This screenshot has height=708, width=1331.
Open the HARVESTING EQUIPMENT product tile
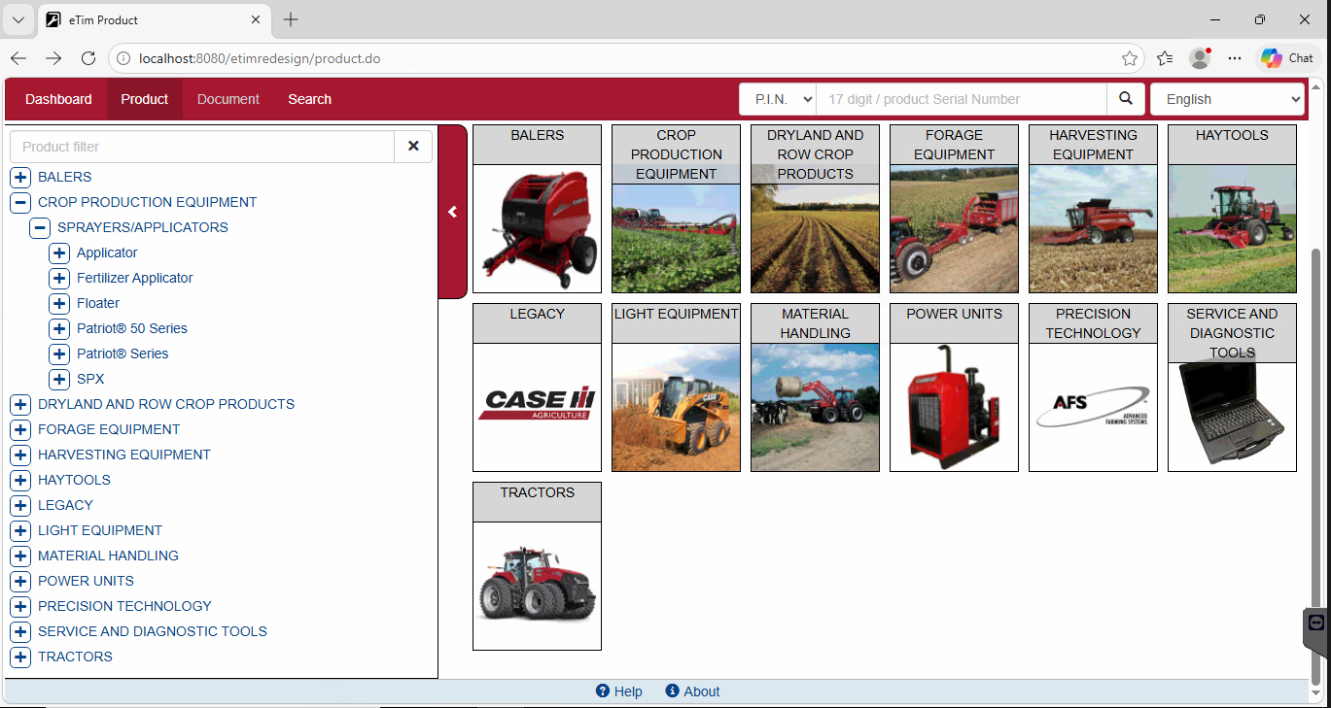[1093, 209]
